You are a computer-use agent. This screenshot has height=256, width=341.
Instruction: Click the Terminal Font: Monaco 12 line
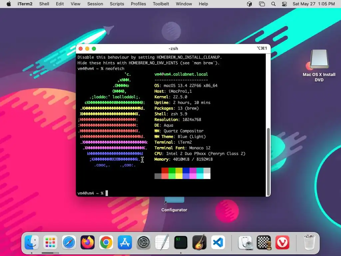[x=182, y=148]
